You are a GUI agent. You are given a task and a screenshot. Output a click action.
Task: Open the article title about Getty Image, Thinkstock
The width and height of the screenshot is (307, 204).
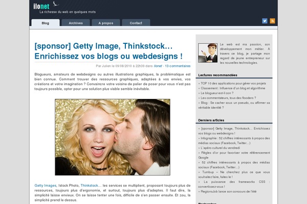pos(108,51)
